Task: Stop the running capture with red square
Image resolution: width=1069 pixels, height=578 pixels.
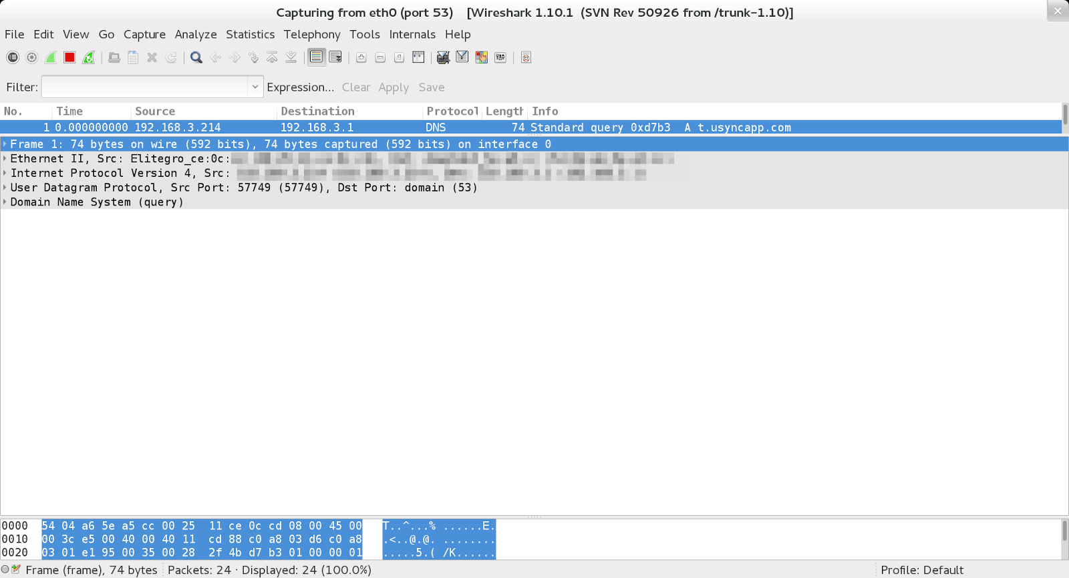Action: click(x=69, y=57)
